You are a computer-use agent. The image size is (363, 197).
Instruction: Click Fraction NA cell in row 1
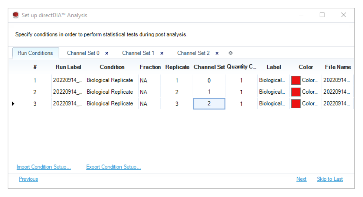(x=150, y=80)
